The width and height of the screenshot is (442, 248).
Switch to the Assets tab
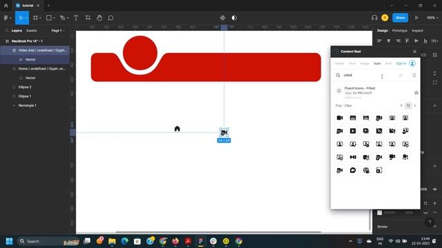pos(31,30)
